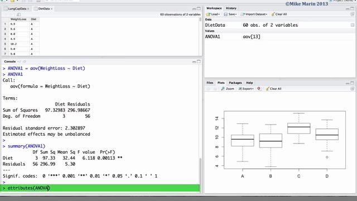
Task: Minimize the Plots pane
Action: pyautogui.click(x=348, y=83)
